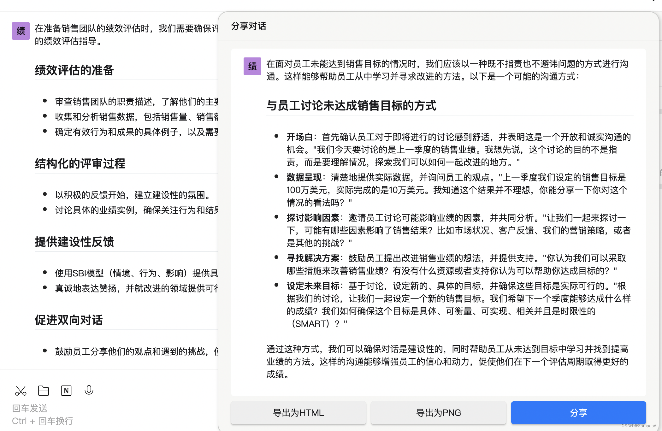Click the 分享对话 dialog title
Image resolution: width=662 pixels, height=431 pixels.
249,26
